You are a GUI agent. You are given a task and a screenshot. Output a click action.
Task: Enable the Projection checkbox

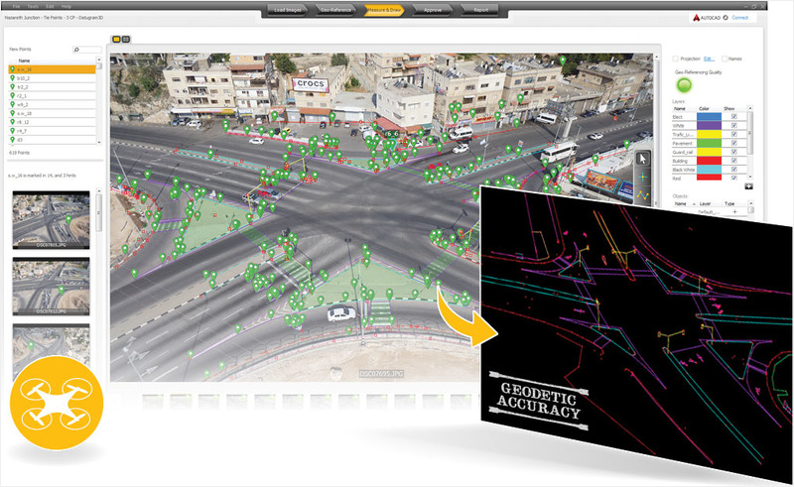coord(676,59)
